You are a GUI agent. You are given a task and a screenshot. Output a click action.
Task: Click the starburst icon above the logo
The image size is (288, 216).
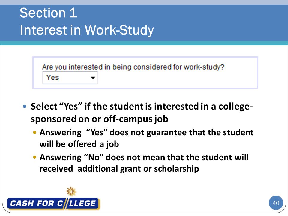pos(71,191)
